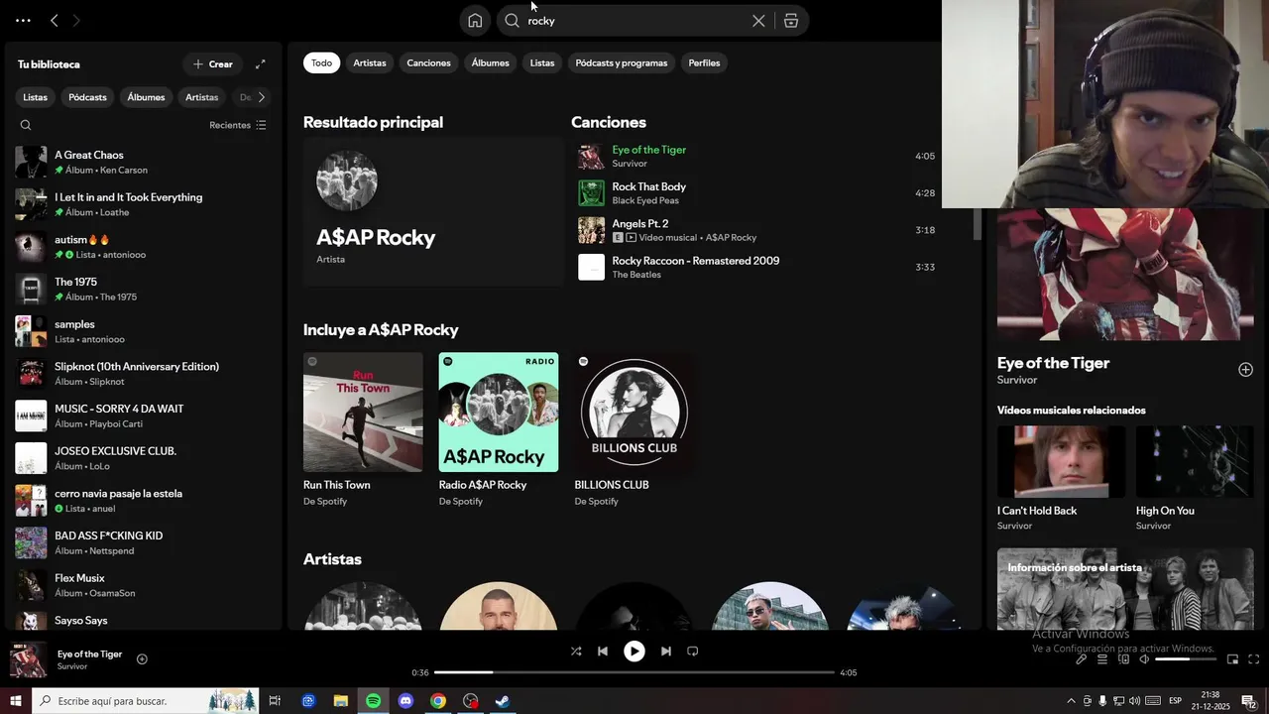Screen dimensions: 1269x714
Task: Play Angels Pt. 2 song row
Action: pos(756,230)
